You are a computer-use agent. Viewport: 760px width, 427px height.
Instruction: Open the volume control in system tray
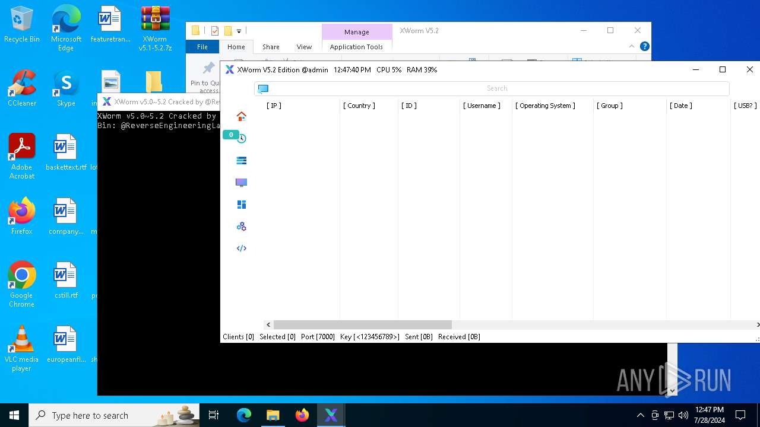pyautogui.click(x=683, y=415)
